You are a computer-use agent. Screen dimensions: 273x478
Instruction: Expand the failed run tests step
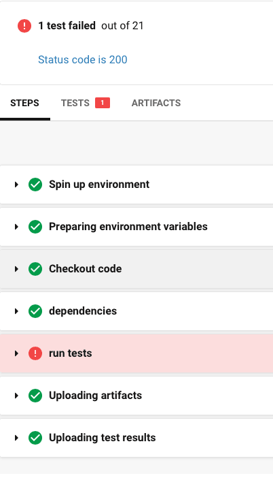(x=136, y=353)
